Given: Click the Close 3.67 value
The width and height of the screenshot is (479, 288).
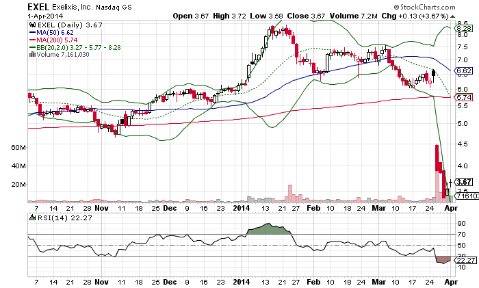Looking at the screenshot, I should 306,16.
